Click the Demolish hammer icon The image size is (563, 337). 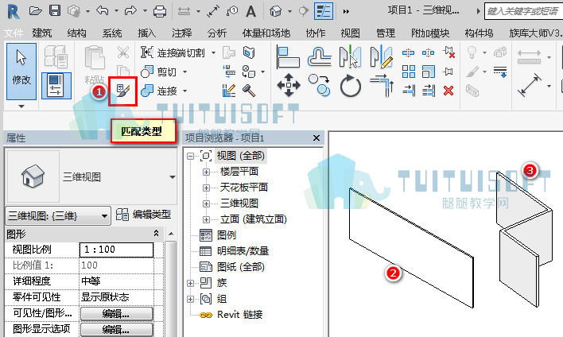[x=249, y=91]
